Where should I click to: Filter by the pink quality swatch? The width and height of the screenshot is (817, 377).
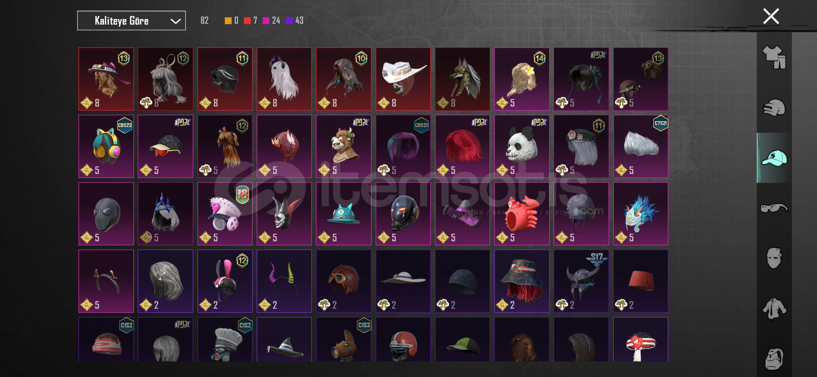click(266, 20)
